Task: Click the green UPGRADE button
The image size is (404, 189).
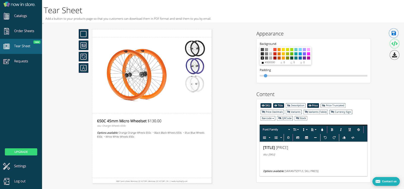Action: tap(21, 152)
